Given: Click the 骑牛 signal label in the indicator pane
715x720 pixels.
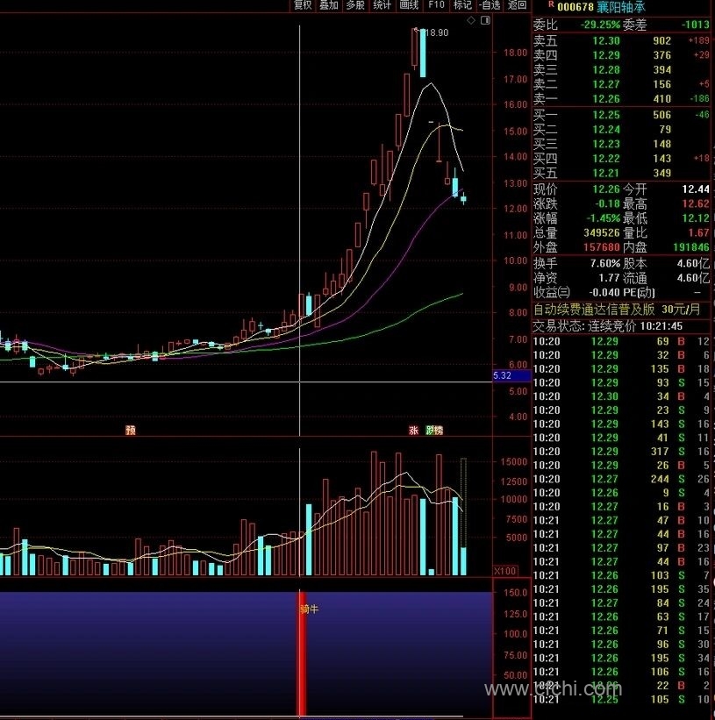Looking at the screenshot, I should (x=309, y=610).
